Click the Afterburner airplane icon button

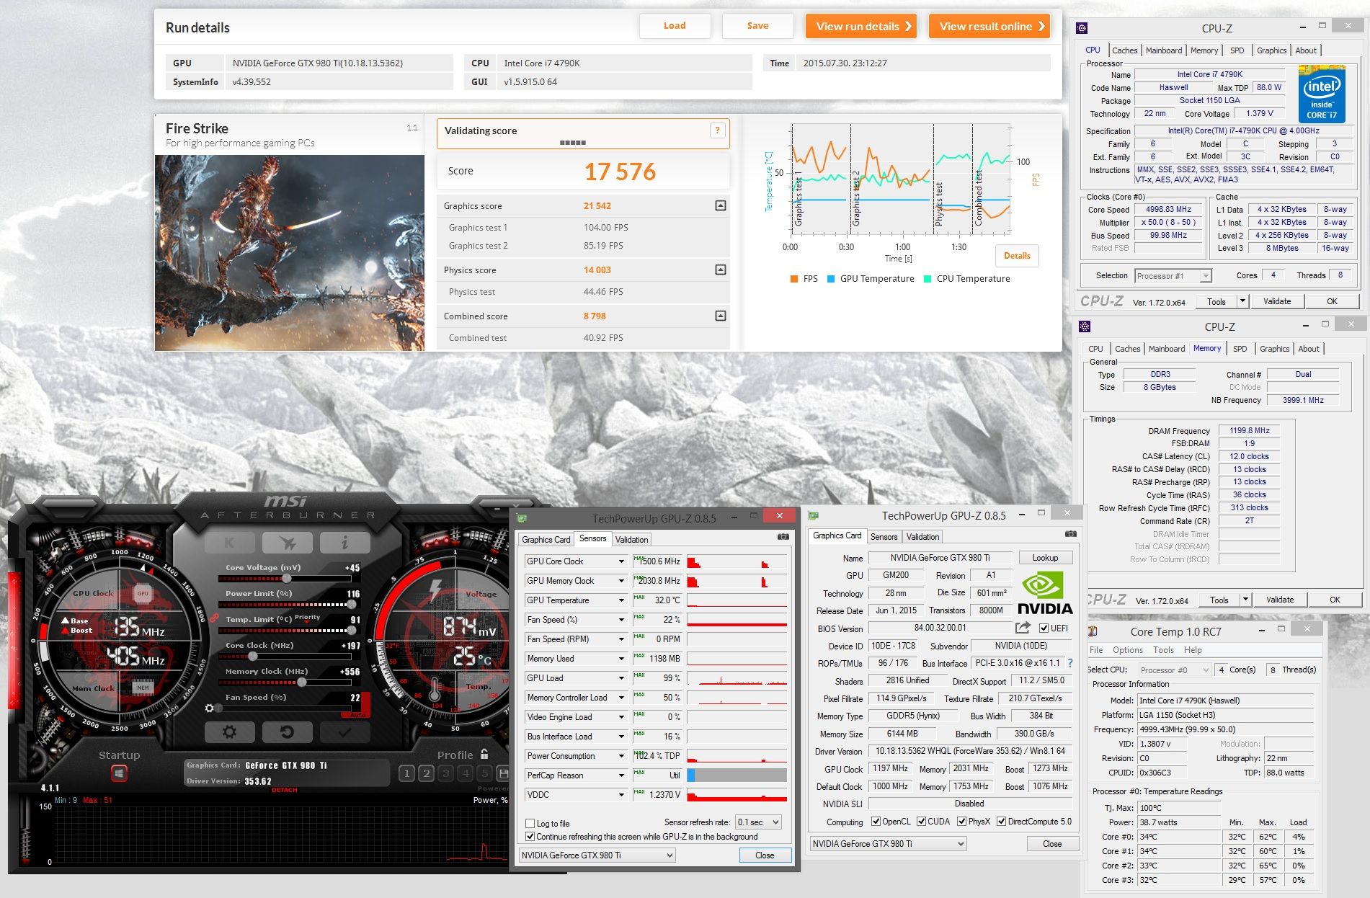[x=287, y=543]
